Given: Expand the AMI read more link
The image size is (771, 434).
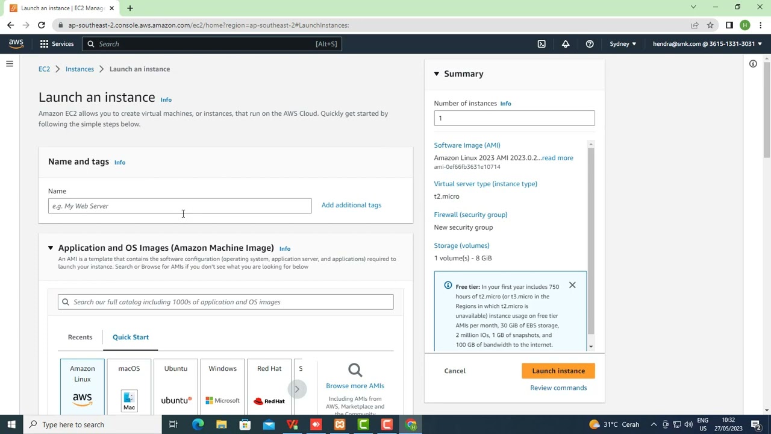Looking at the screenshot, I should [558, 158].
